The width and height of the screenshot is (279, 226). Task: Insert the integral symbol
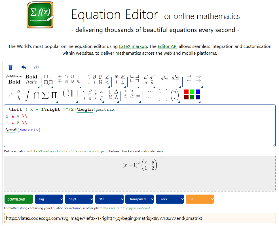click(28, 95)
